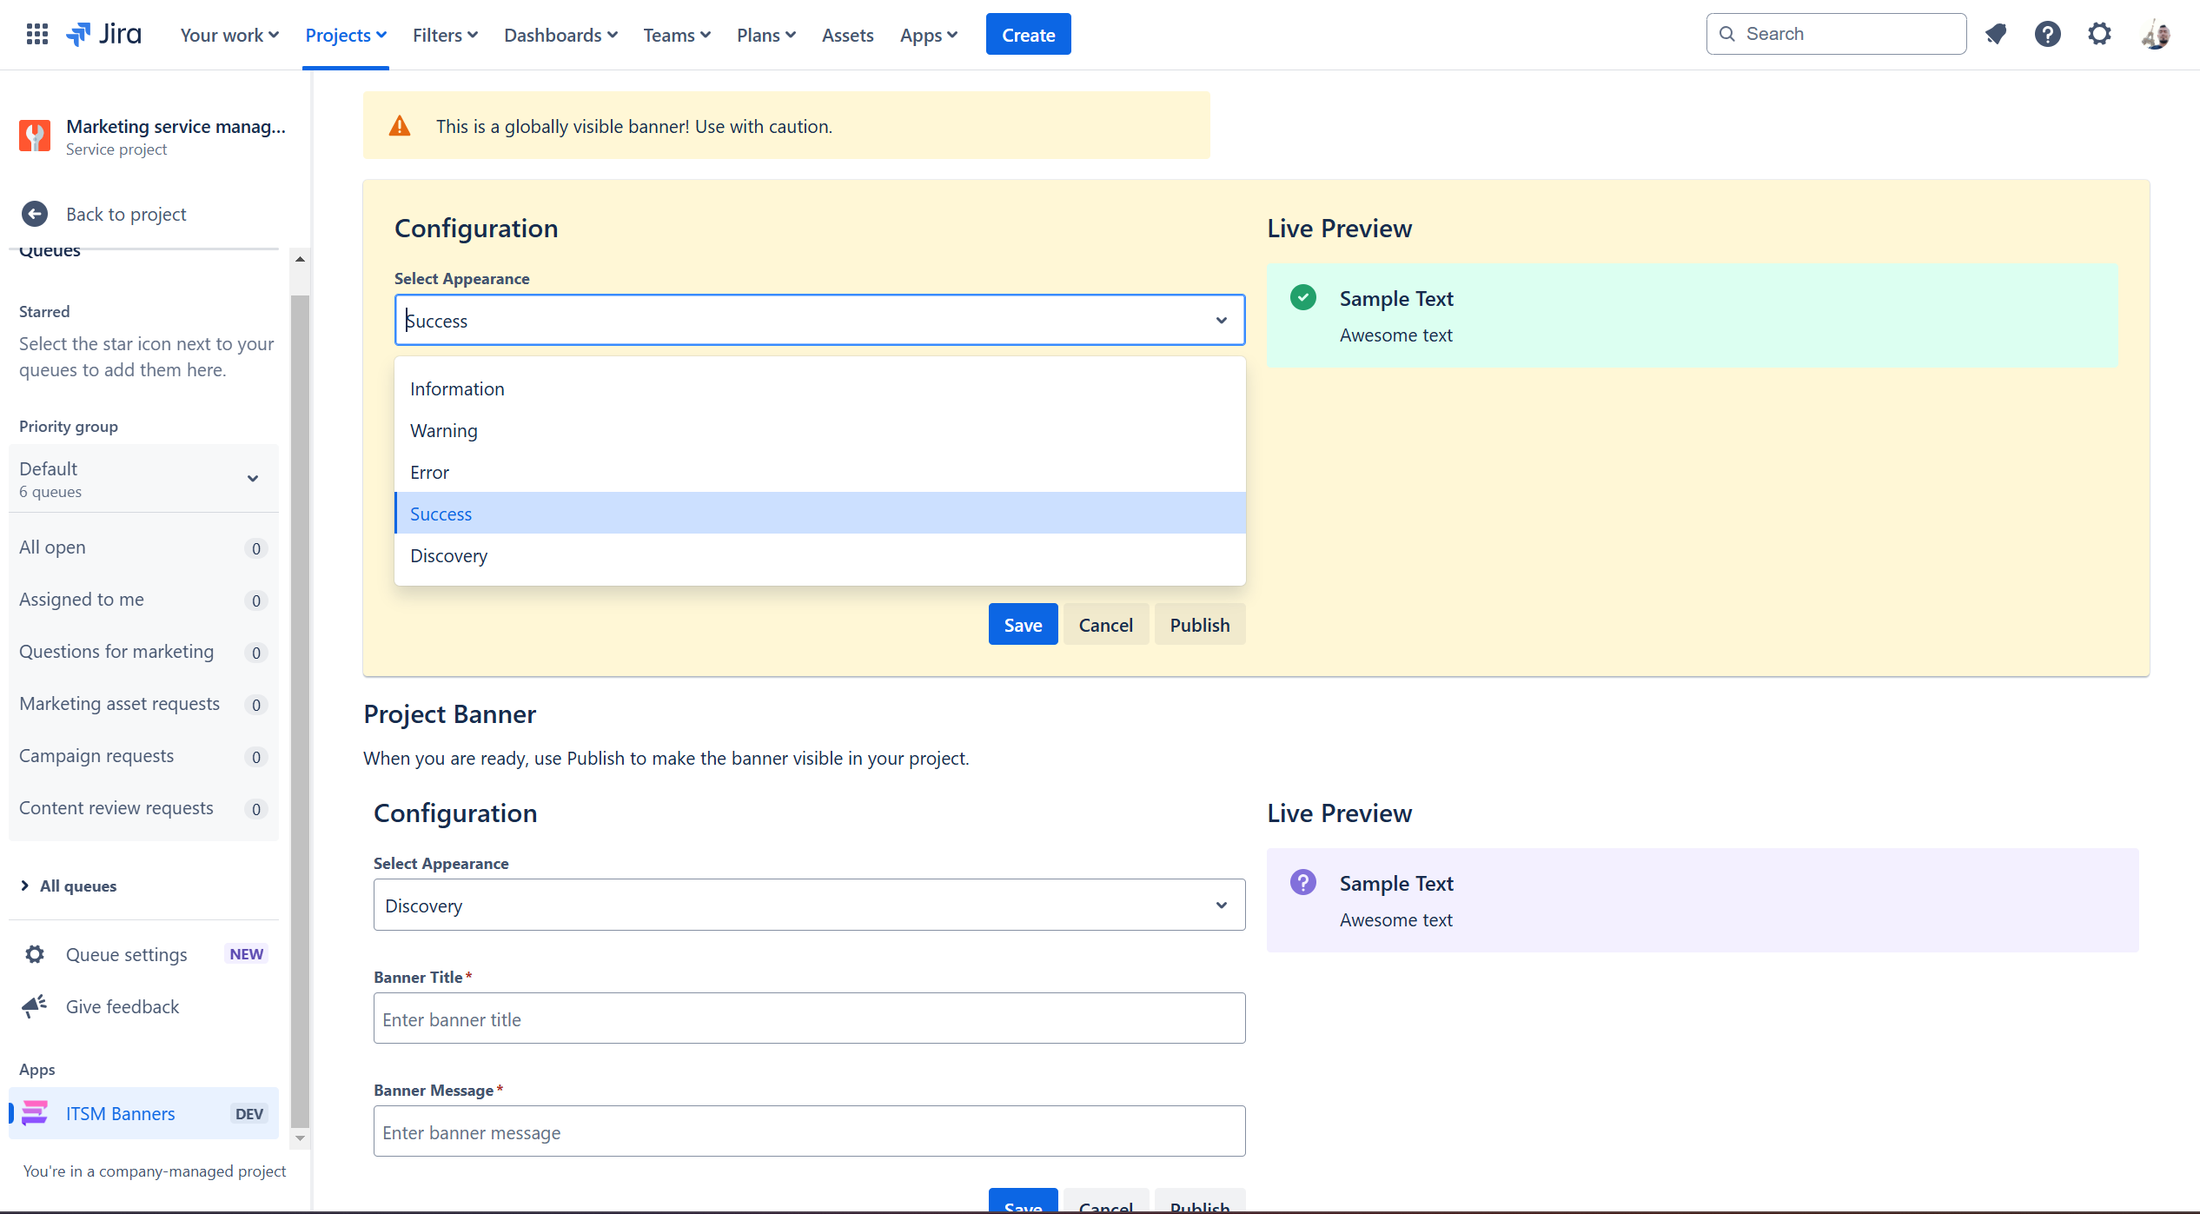
Task: Click the ITSM Banners app icon
Action: pyautogui.click(x=35, y=1113)
